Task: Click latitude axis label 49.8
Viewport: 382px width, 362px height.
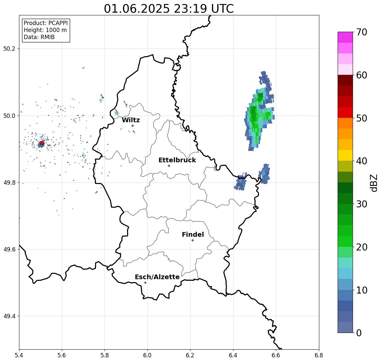Action: [x=9, y=182]
